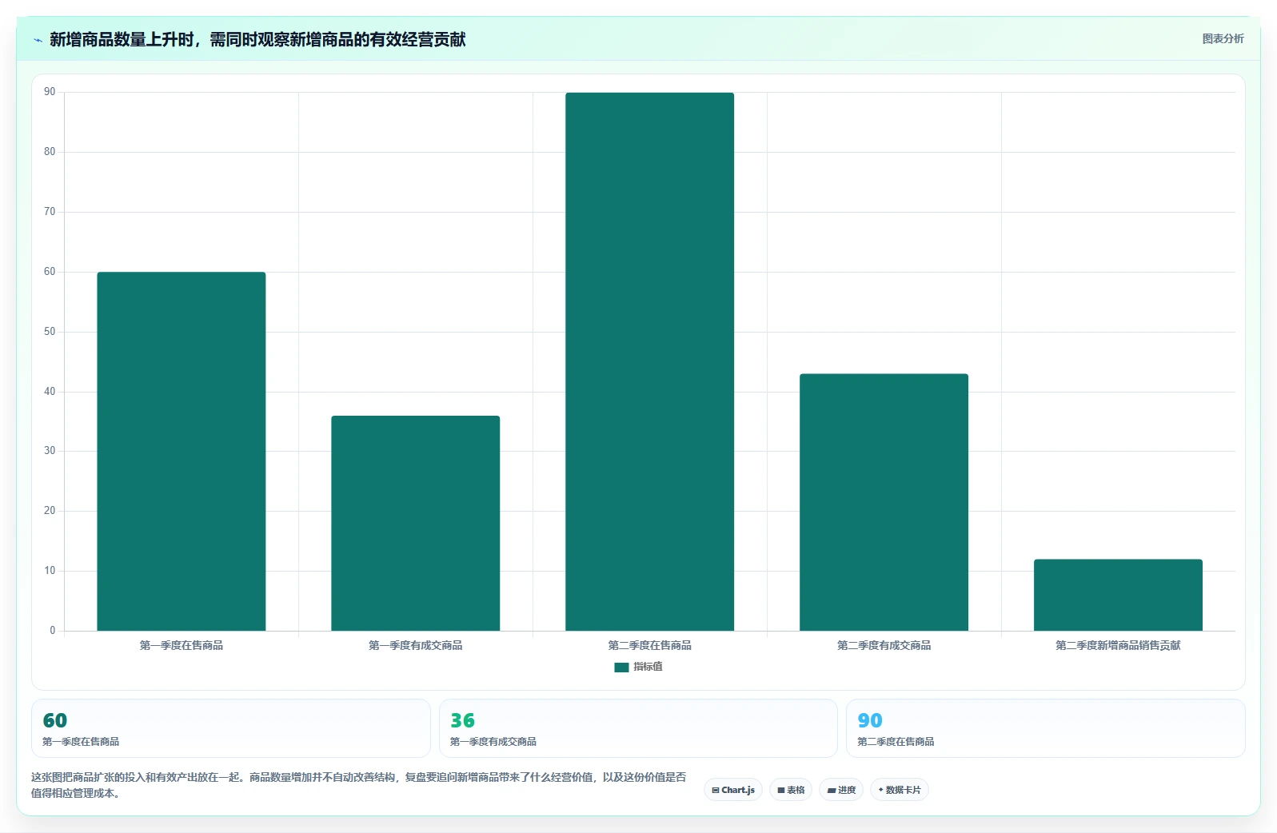Click the 数据卡片 tag chip
The width and height of the screenshot is (1277, 833).
(x=900, y=790)
